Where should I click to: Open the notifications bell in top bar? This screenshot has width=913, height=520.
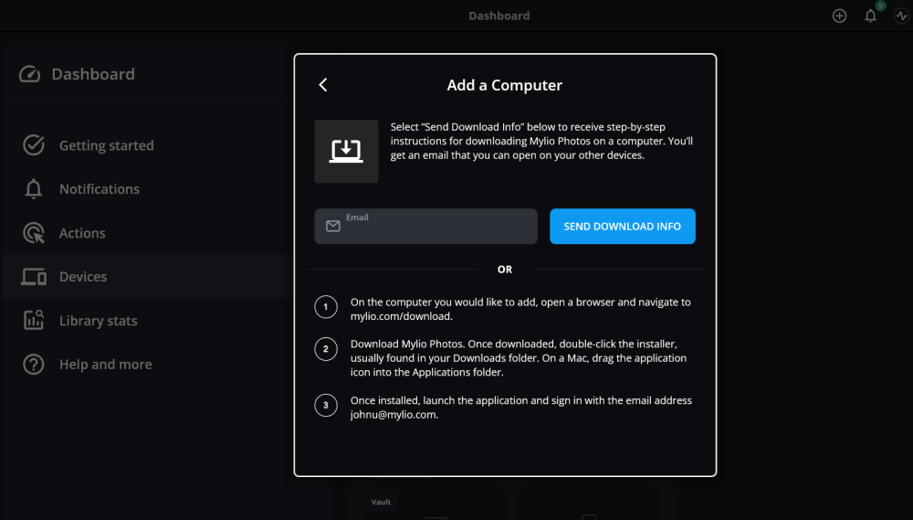[x=870, y=16]
